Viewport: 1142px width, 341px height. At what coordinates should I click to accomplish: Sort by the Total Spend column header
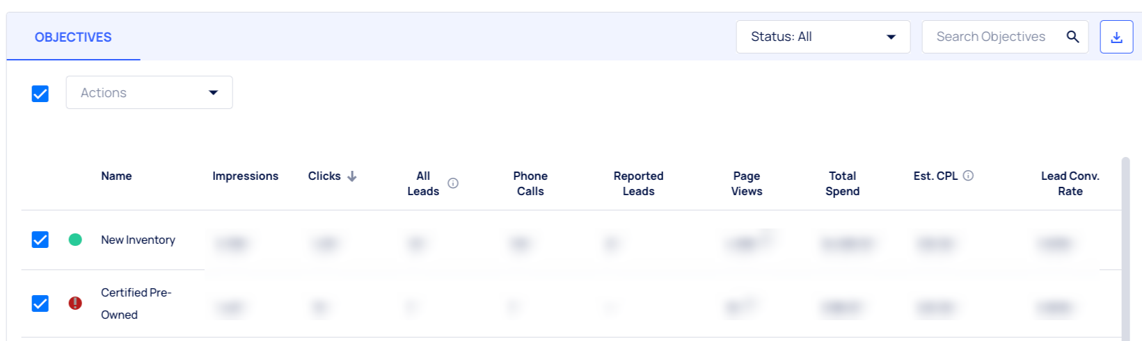point(842,183)
